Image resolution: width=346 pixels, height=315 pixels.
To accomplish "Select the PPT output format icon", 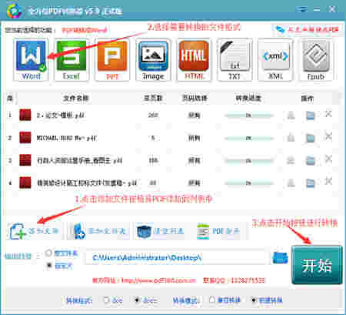I will [112, 60].
